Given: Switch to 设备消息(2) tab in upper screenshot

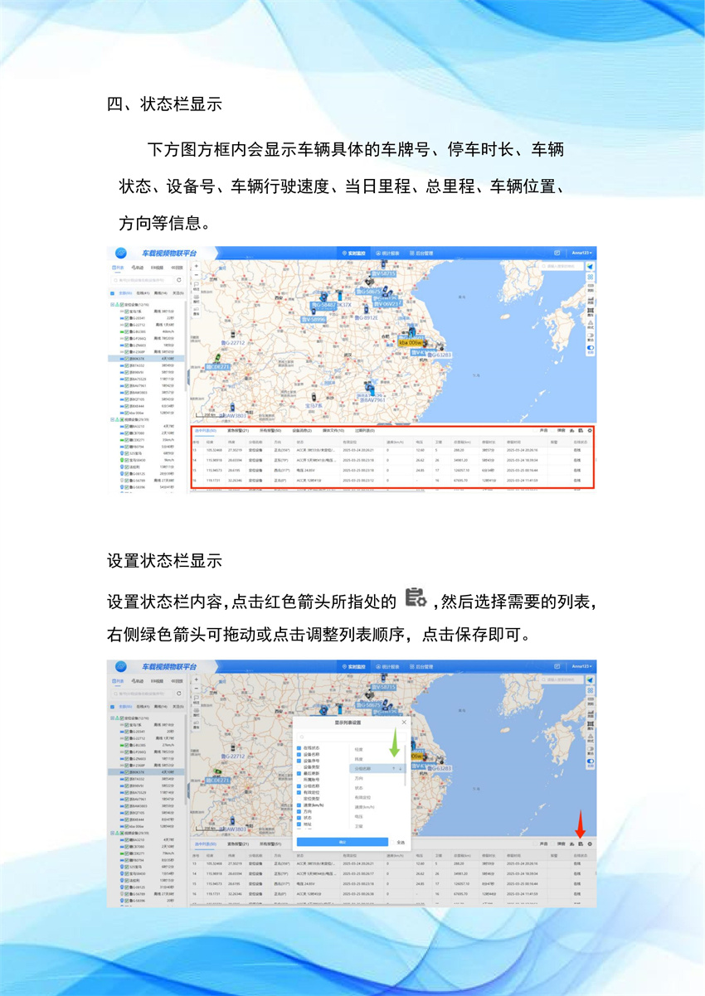Looking at the screenshot, I should click(302, 430).
